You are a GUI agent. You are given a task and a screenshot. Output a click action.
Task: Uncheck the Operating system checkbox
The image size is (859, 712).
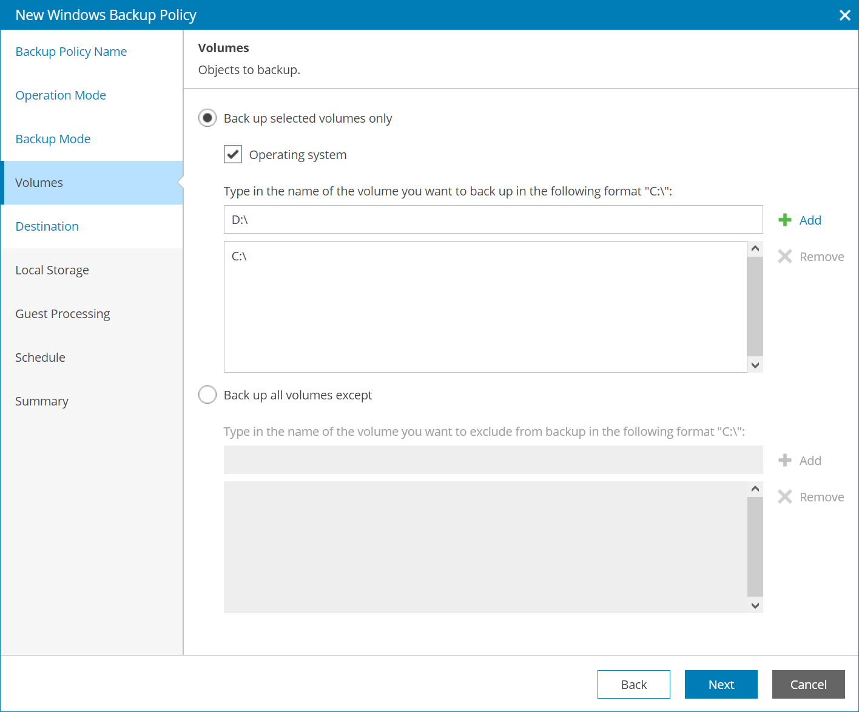233,154
